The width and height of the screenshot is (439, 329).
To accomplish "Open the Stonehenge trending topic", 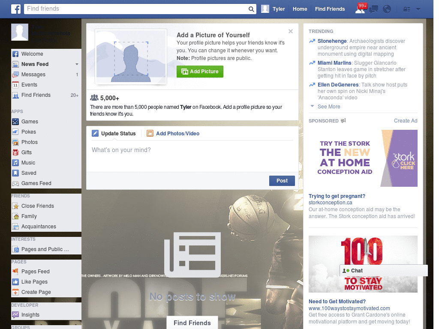I will (332, 41).
